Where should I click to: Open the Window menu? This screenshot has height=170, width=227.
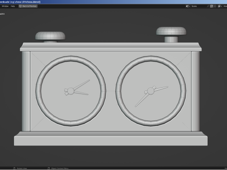tap(5, 6)
